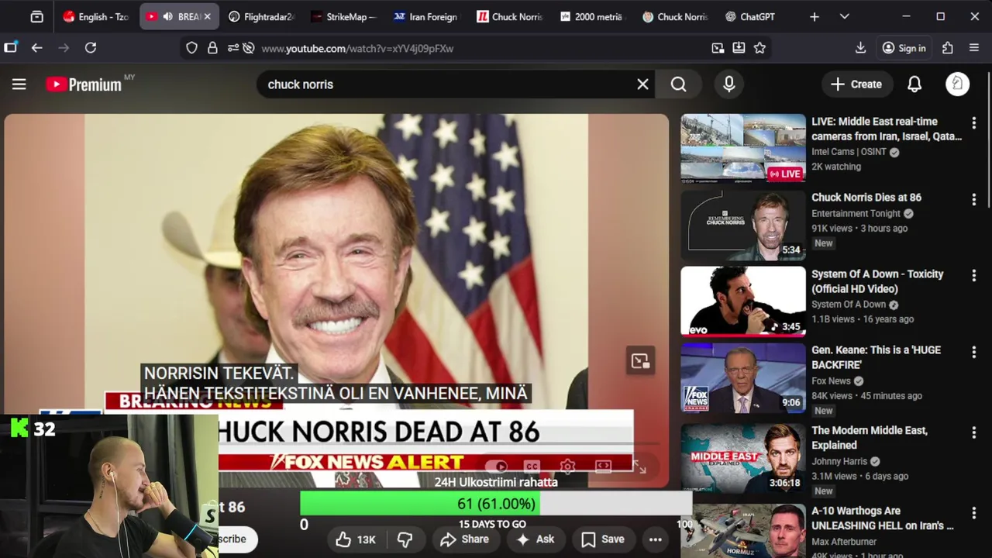The width and height of the screenshot is (992, 558).
Task: Open LIVE Middle East cameras thumbnail
Action: 743,149
